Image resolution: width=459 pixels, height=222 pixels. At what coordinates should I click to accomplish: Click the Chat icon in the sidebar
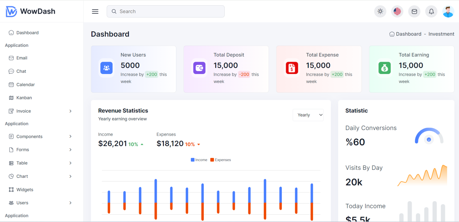click(11, 71)
